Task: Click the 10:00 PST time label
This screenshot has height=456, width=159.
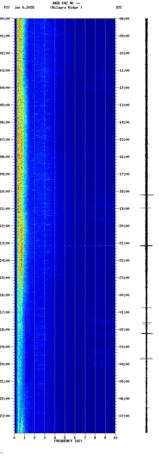Action: [x=5, y=191]
